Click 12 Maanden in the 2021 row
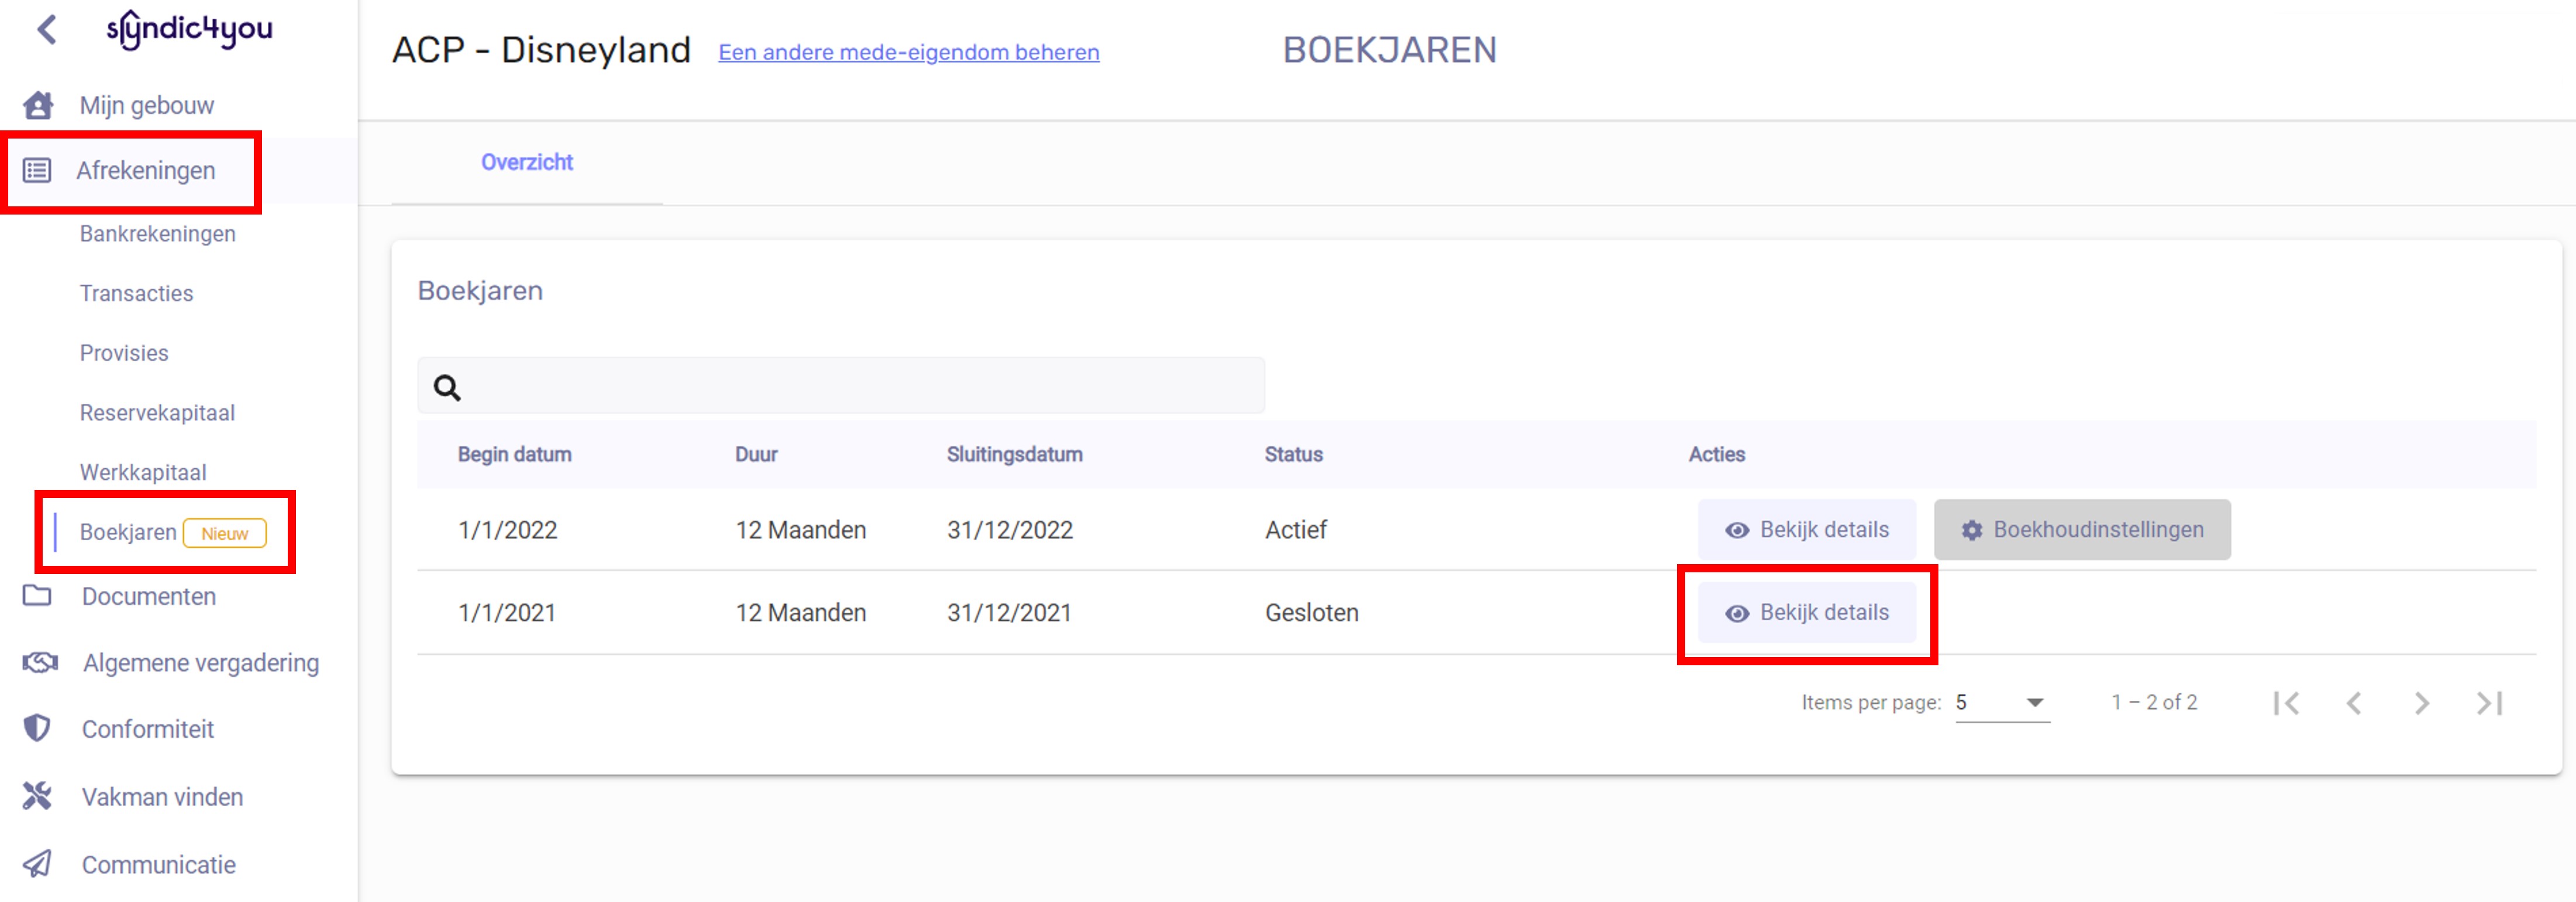Viewport: 2576px width, 902px height. tap(801, 612)
